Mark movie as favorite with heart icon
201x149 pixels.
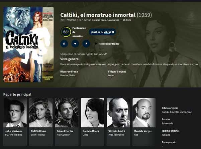[75, 44]
